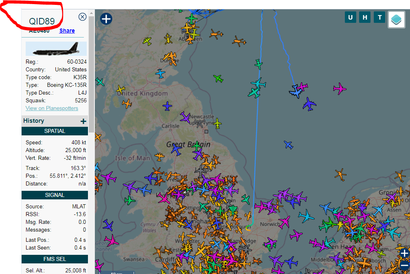Select the purple aircraft below the KC-135

pos(309,104)
